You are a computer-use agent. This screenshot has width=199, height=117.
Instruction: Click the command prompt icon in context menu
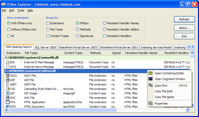tap(150, 79)
